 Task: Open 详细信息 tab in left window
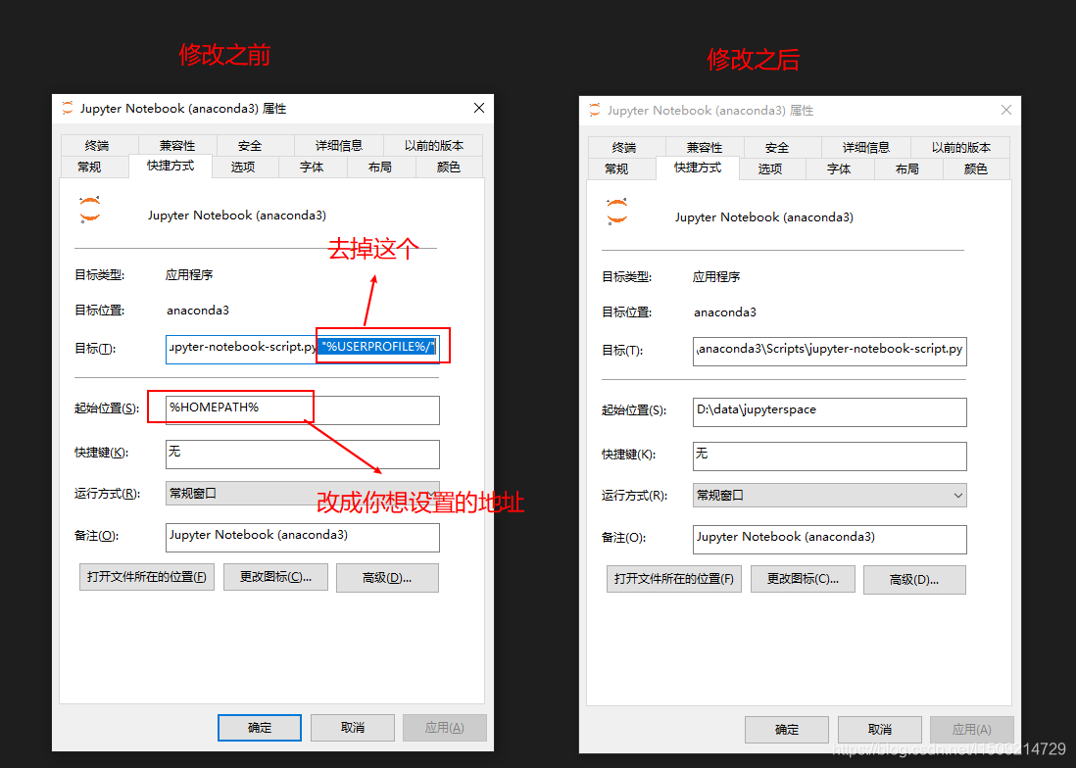coord(339,145)
